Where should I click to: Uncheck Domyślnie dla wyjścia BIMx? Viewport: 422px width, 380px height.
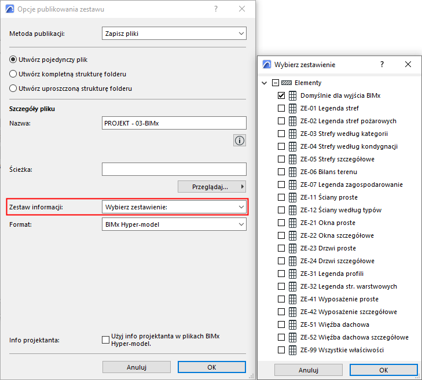pos(281,95)
